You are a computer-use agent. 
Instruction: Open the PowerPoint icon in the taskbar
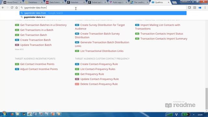pos(53,114)
